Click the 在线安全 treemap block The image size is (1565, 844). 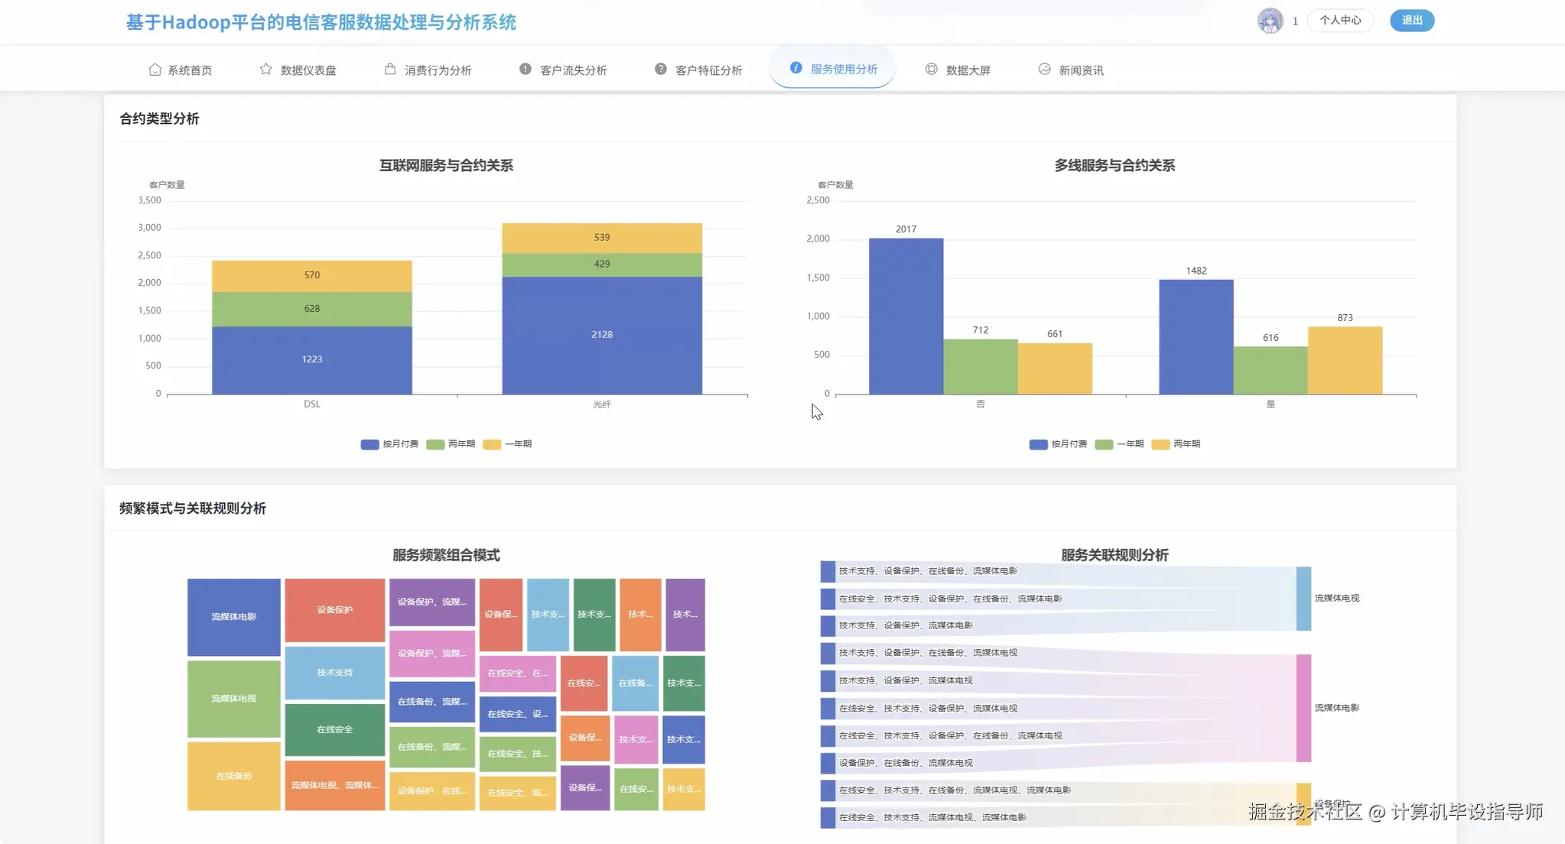[x=335, y=730]
